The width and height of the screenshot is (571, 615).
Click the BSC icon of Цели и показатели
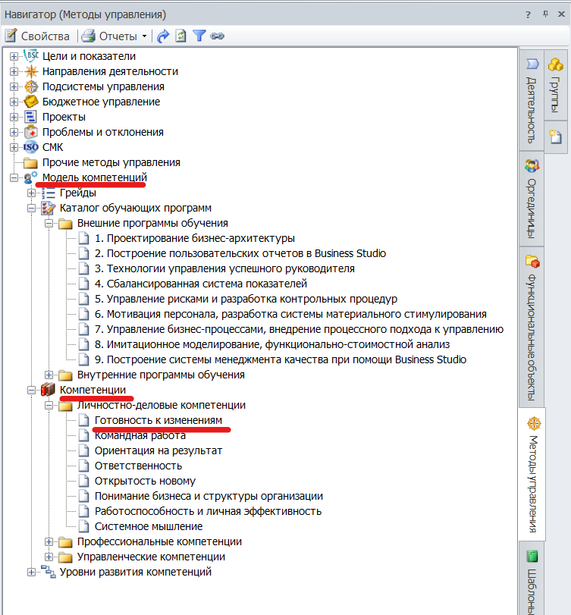pos(31,56)
